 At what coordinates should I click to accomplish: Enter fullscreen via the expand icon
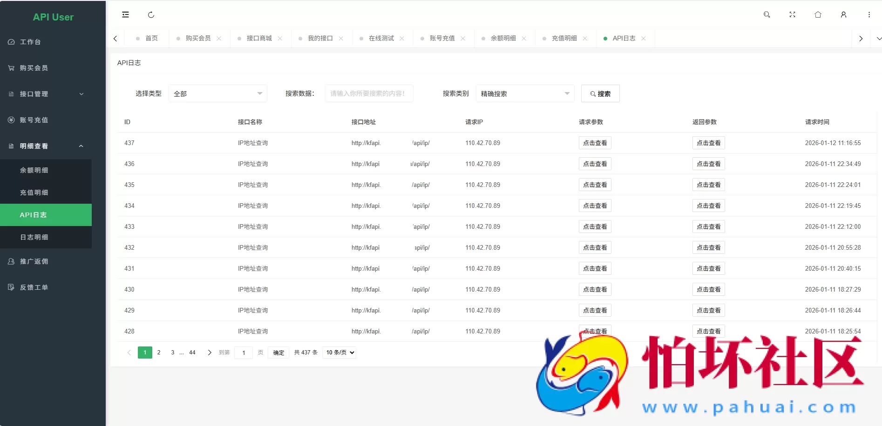[792, 14]
